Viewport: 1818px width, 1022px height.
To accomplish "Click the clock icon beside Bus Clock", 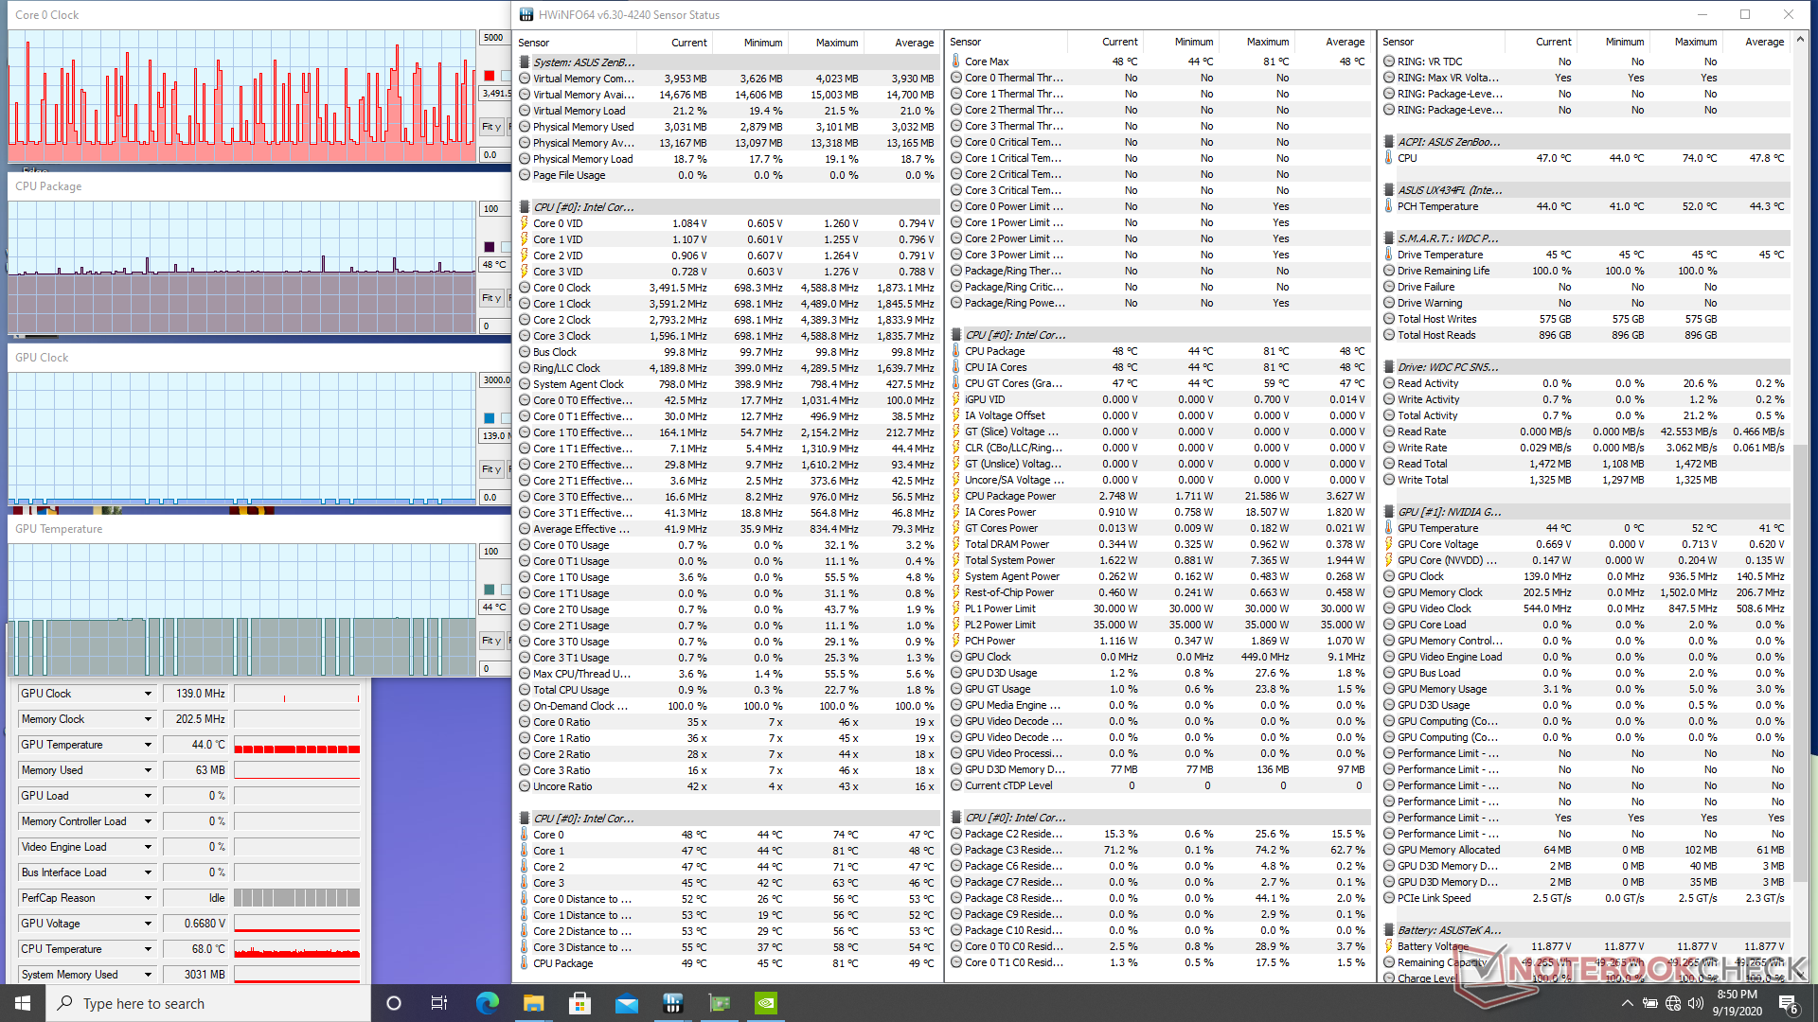I will pyautogui.click(x=525, y=352).
